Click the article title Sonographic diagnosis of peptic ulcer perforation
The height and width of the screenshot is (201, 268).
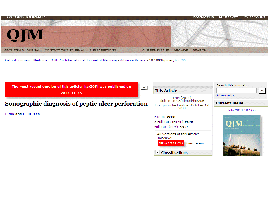76,104
